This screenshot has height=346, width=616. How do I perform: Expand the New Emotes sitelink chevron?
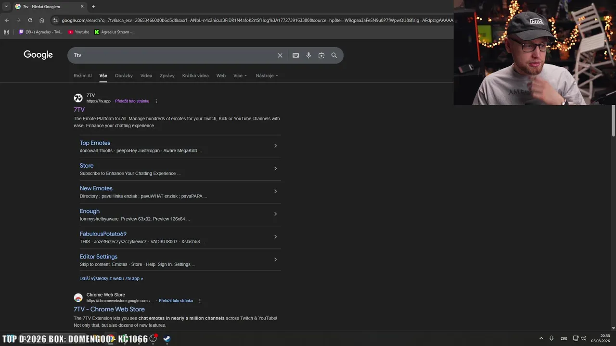pyautogui.click(x=275, y=191)
